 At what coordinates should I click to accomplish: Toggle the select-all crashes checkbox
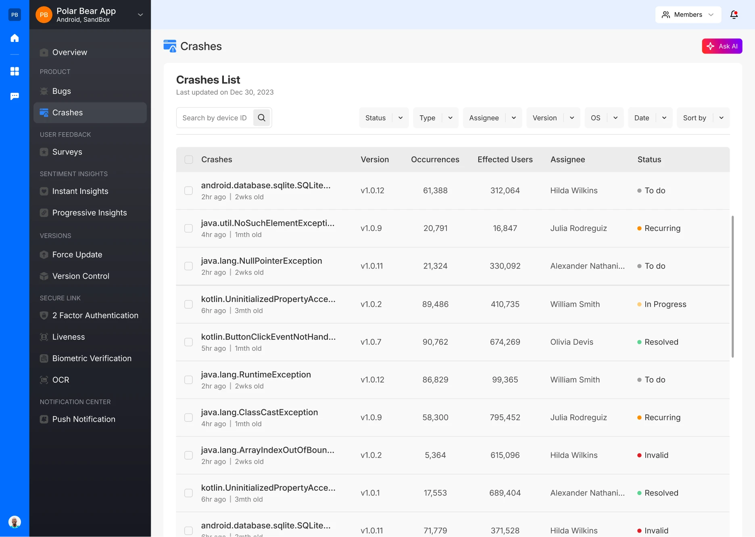(x=188, y=160)
